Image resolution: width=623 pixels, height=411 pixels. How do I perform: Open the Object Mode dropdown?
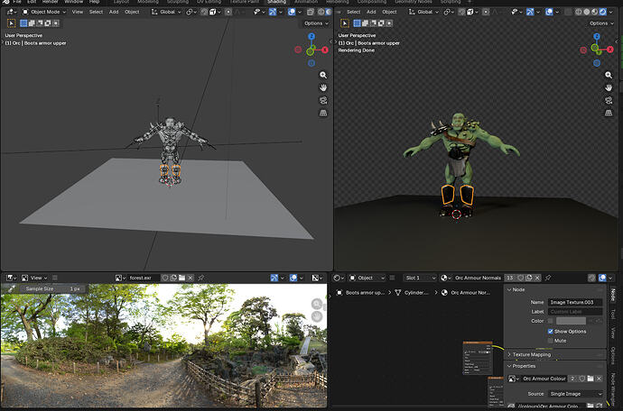coord(44,12)
